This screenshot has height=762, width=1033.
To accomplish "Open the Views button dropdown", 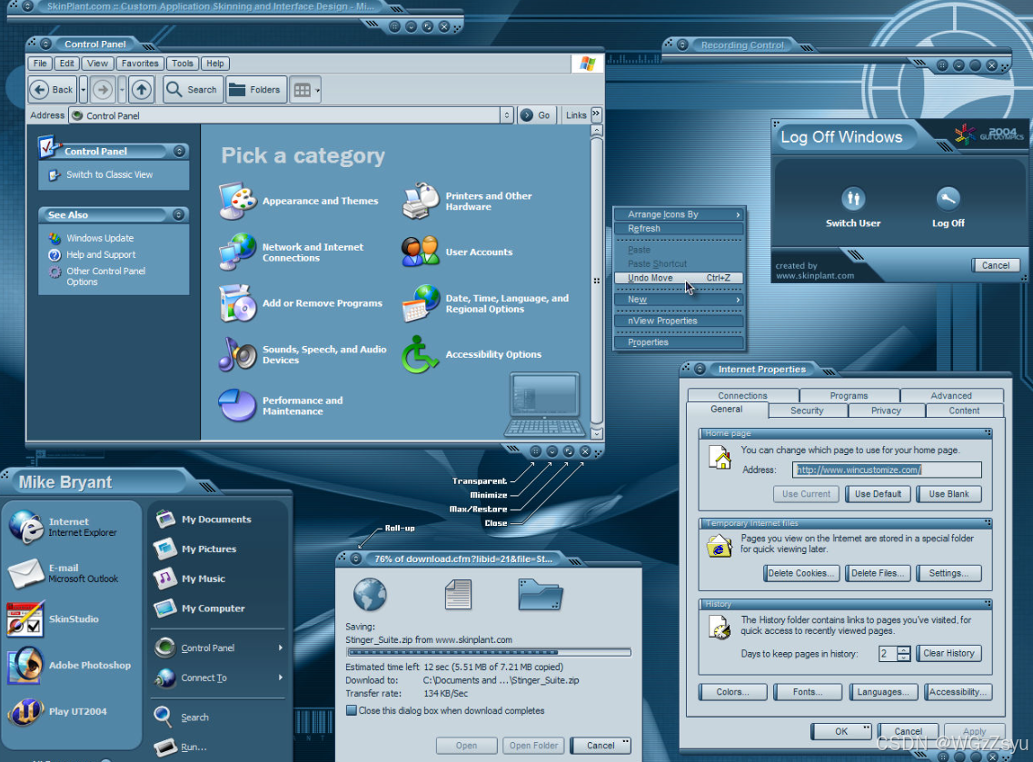I will [x=318, y=90].
